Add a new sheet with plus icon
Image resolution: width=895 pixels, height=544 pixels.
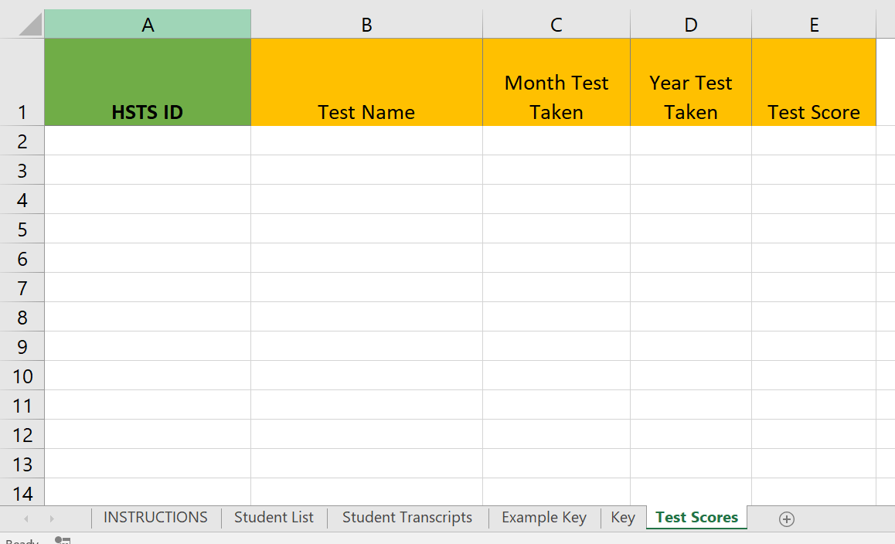(786, 519)
